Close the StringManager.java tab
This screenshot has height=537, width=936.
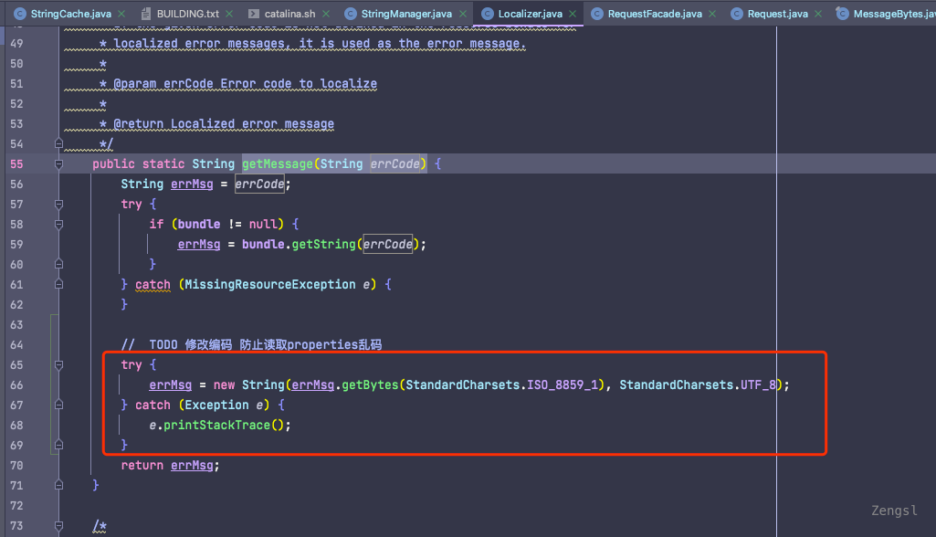(462, 15)
